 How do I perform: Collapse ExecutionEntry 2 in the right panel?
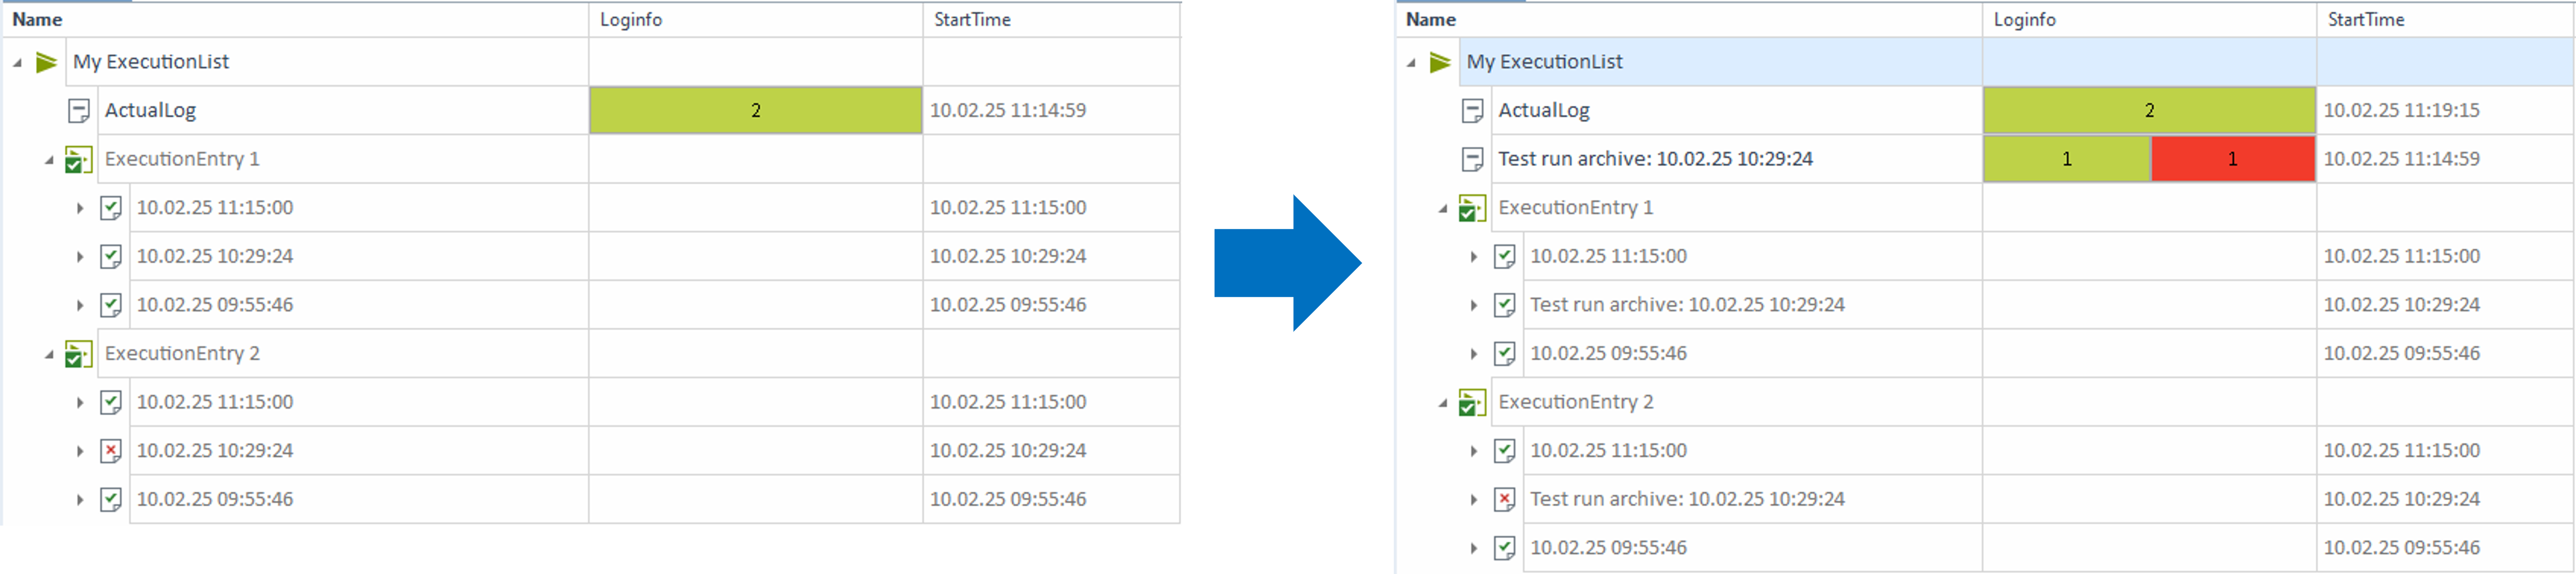click(1443, 403)
